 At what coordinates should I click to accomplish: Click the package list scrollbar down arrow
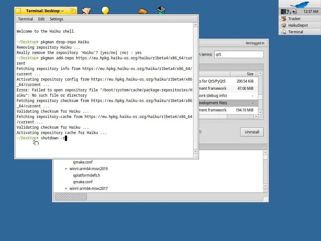click(260, 112)
